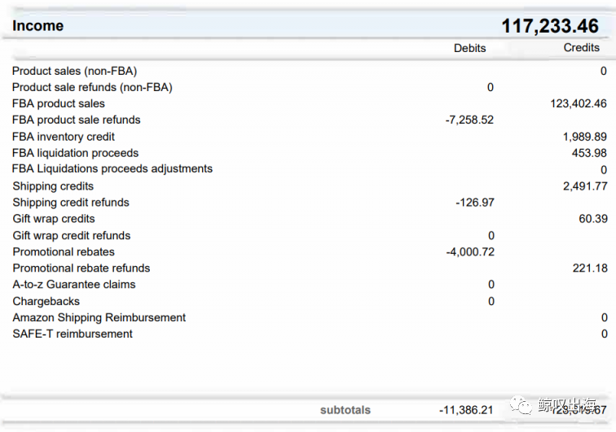Click the FBA product sales label
The height and width of the screenshot is (432, 616).
tap(59, 103)
